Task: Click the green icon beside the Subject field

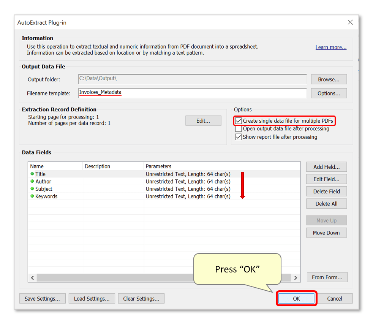Action: click(33, 189)
